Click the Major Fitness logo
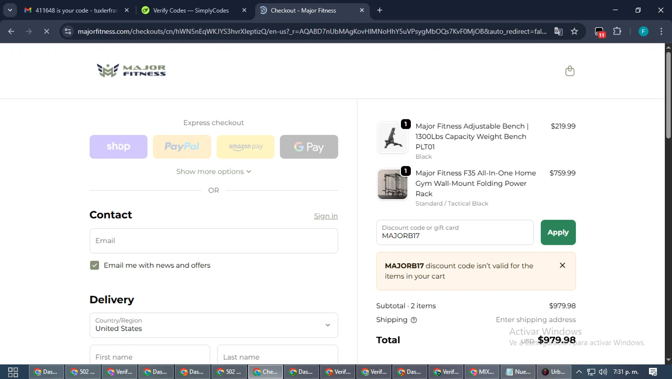Viewport: 672px width, 379px height. coord(131,70)
